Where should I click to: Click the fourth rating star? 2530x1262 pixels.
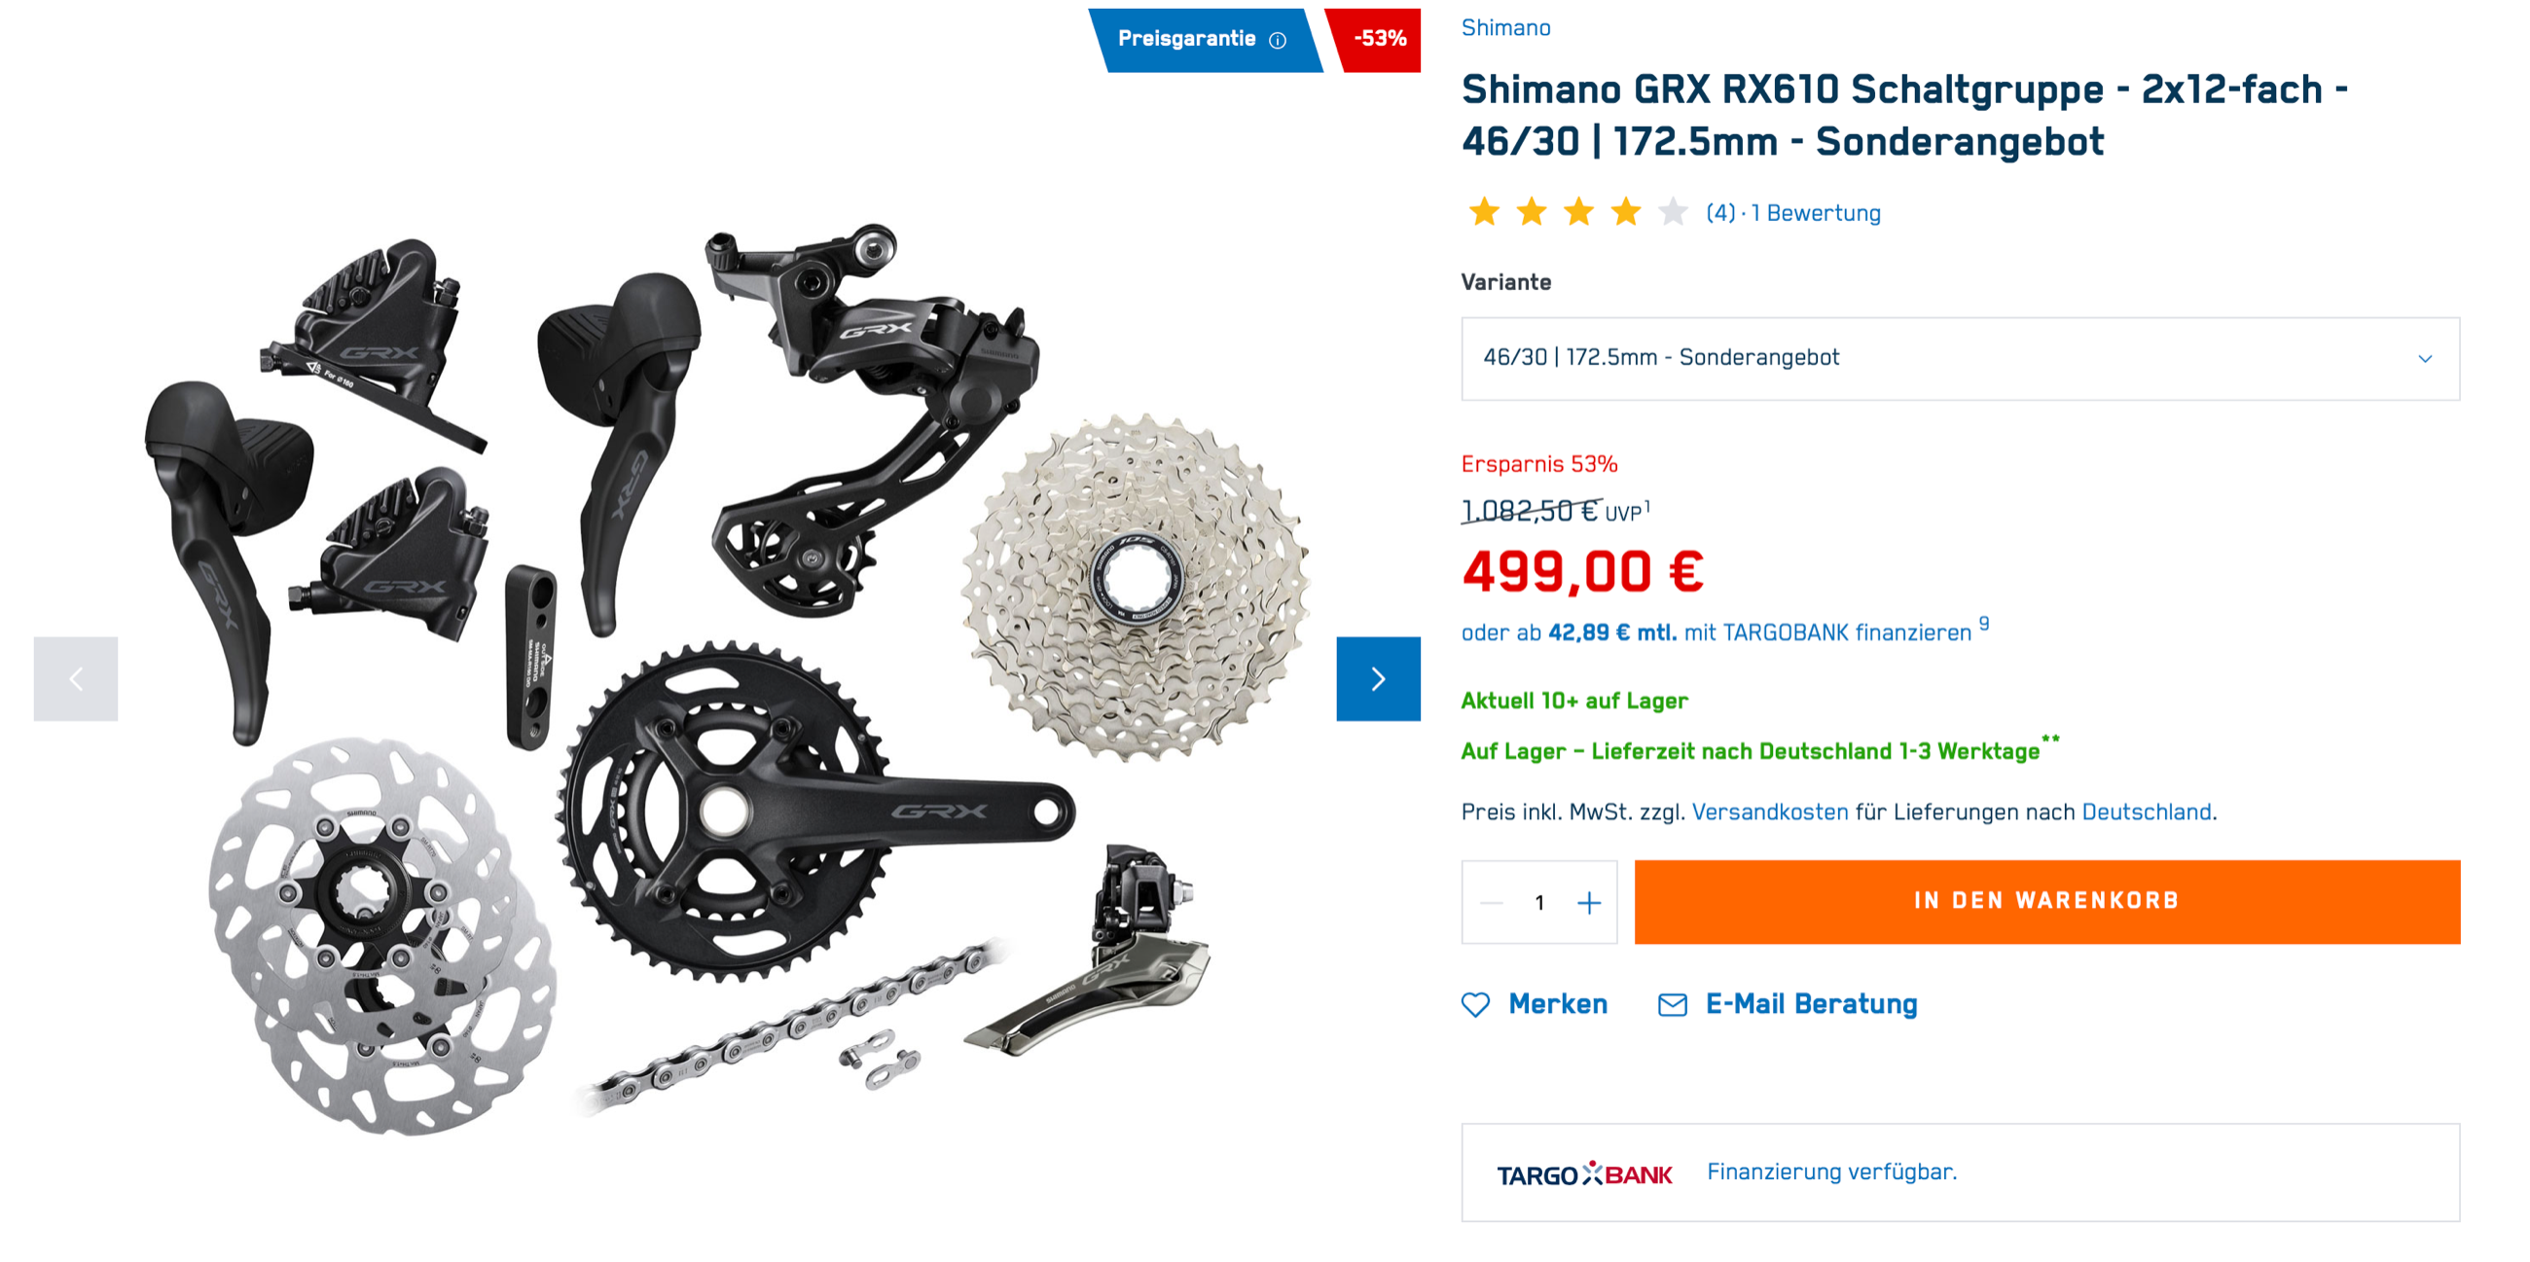coord(1625,211)
